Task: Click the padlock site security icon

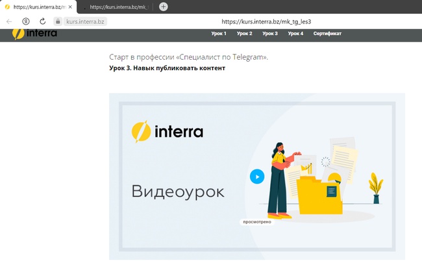Action: pyautogui.click(x=58, y=21)
